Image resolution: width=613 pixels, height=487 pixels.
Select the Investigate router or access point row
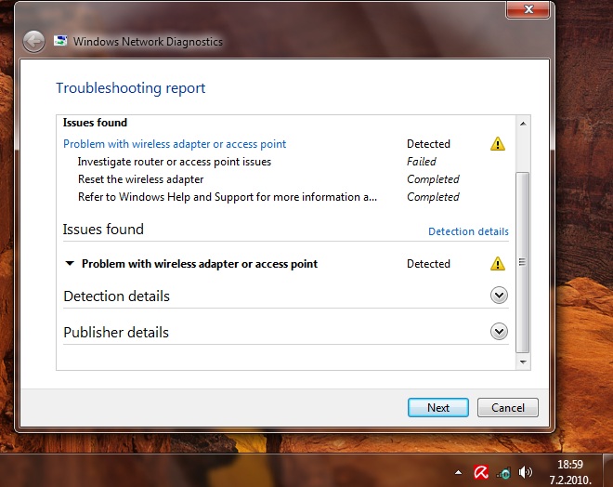point(175,162)
